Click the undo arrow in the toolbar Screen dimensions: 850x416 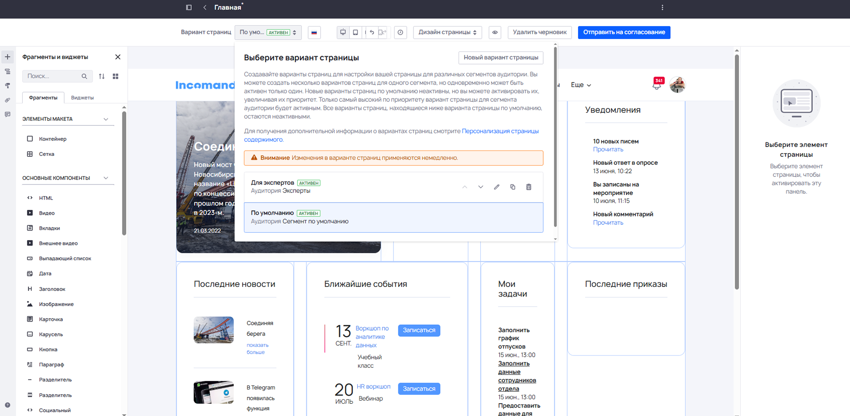(372, 32)
